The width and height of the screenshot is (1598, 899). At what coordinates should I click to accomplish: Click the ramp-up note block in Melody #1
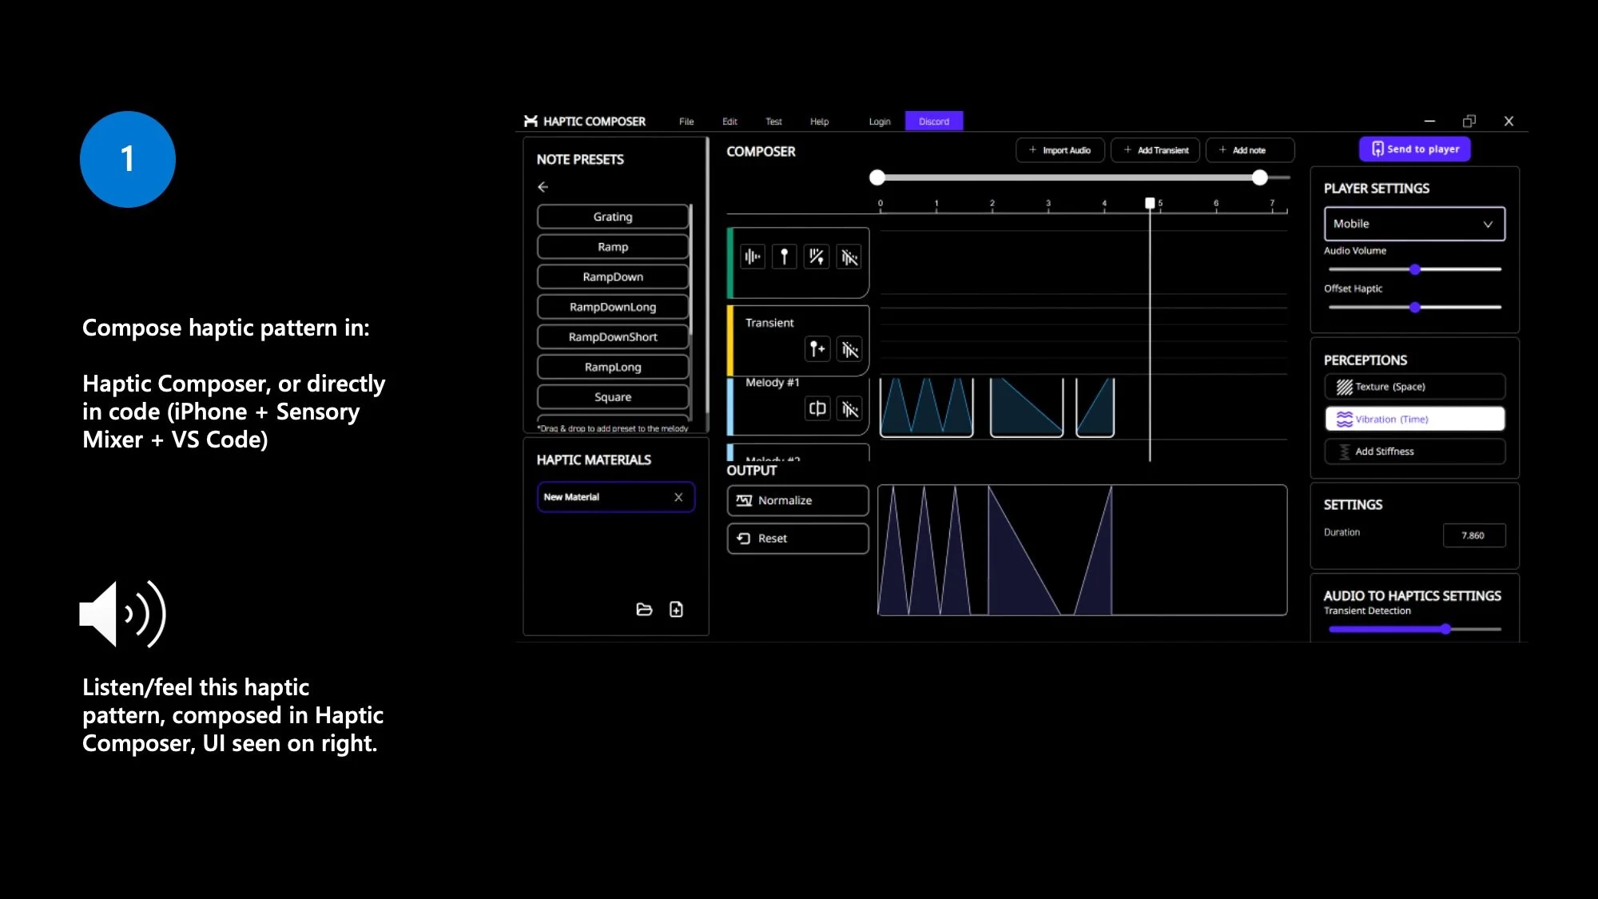(1095, 408)
